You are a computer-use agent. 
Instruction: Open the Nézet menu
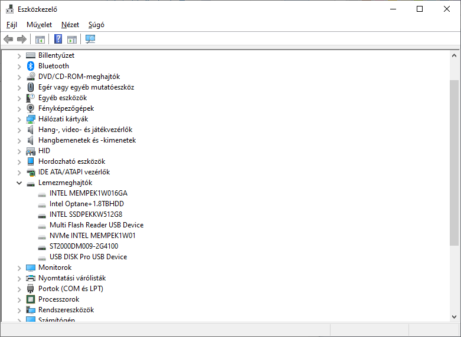(x=70, y=25)
